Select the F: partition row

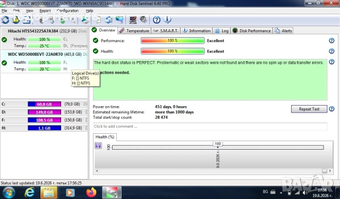click(44, 120)
